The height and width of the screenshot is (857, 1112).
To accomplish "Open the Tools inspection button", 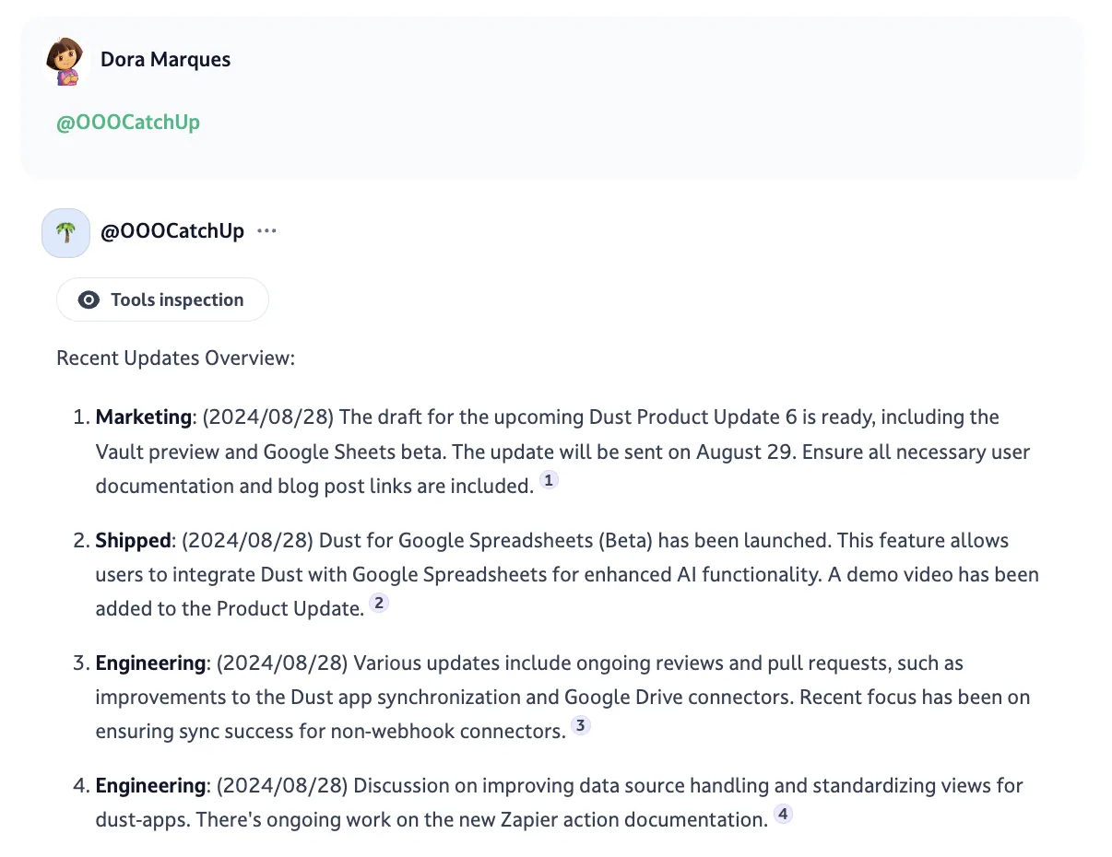I will [162, 299].
